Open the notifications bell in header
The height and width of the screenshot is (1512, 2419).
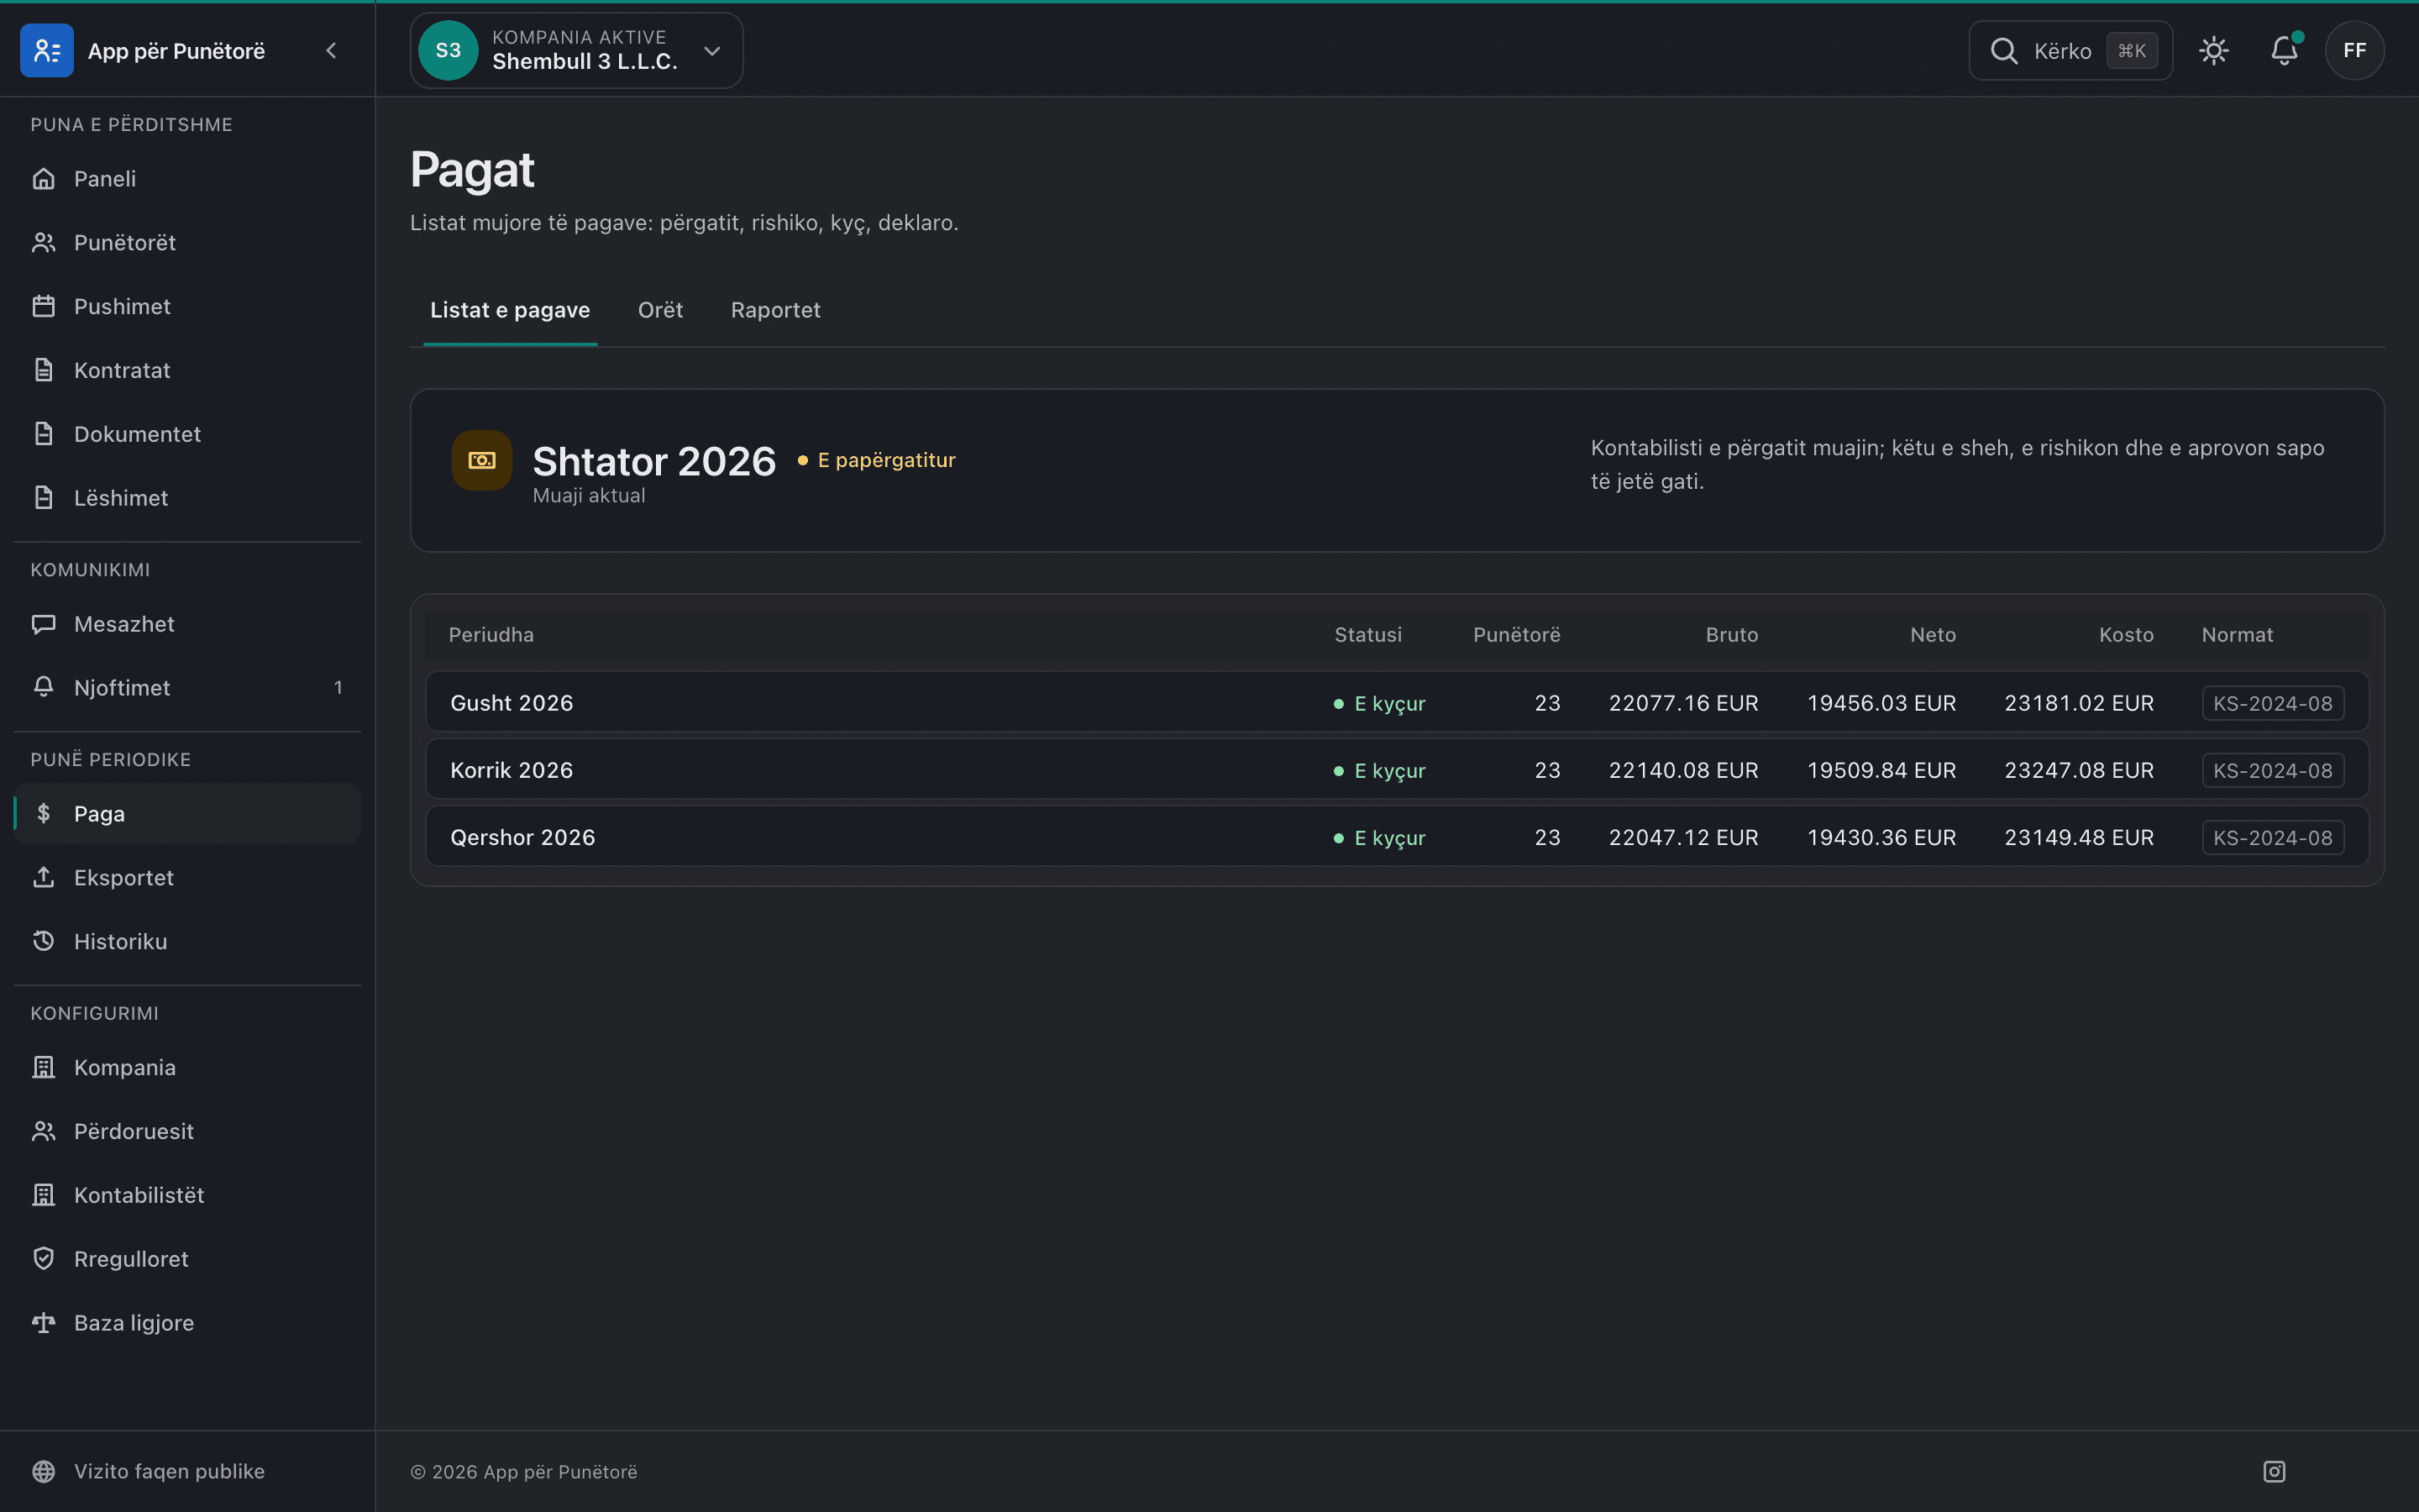point(2284,51)
